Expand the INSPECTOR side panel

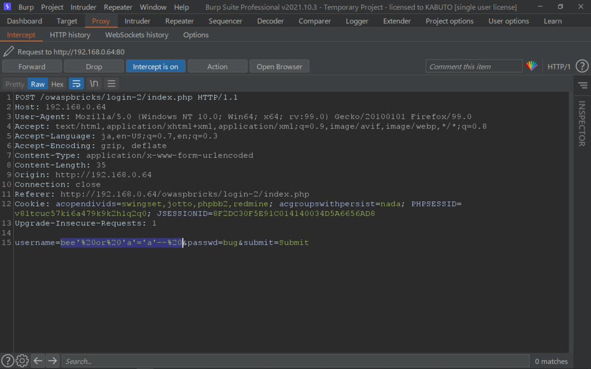point(582,124)
